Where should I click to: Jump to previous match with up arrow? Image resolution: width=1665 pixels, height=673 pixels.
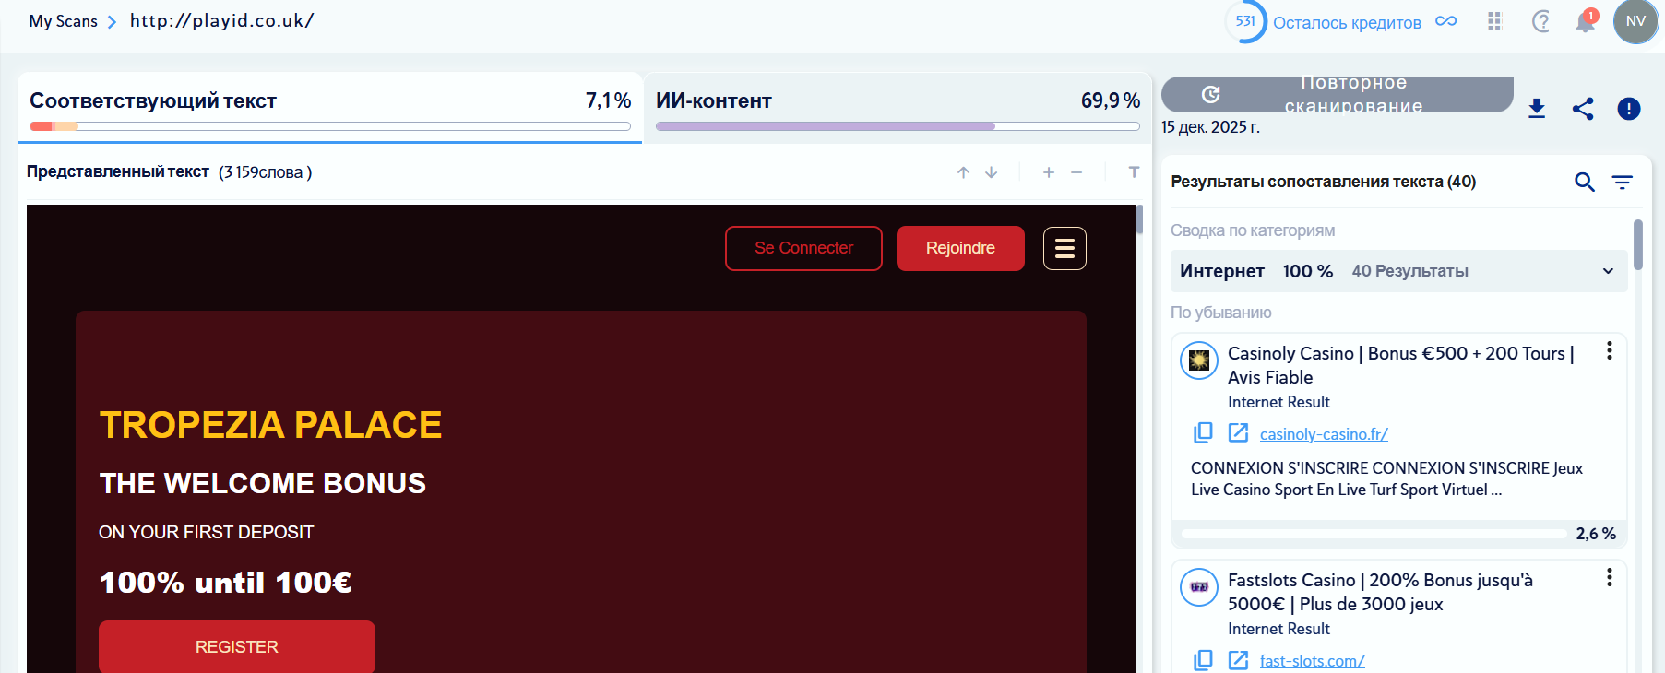click(x=963, y=172)
